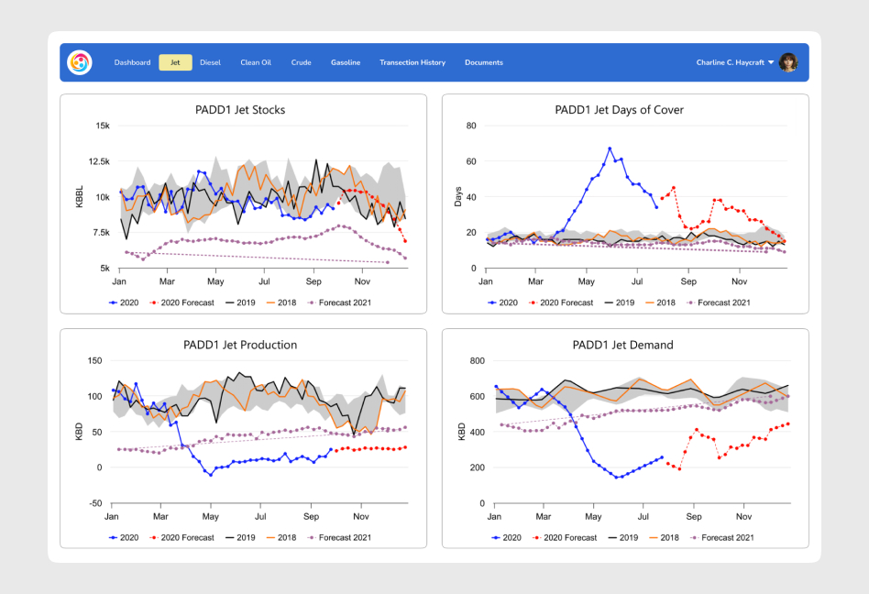The image size is (869, 594).
Task: Toggle 2020 series in Days of Cover legend
Action: tap(502, 302)
